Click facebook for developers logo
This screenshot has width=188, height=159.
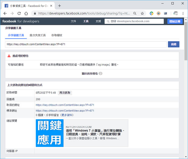tap(21, 21)
